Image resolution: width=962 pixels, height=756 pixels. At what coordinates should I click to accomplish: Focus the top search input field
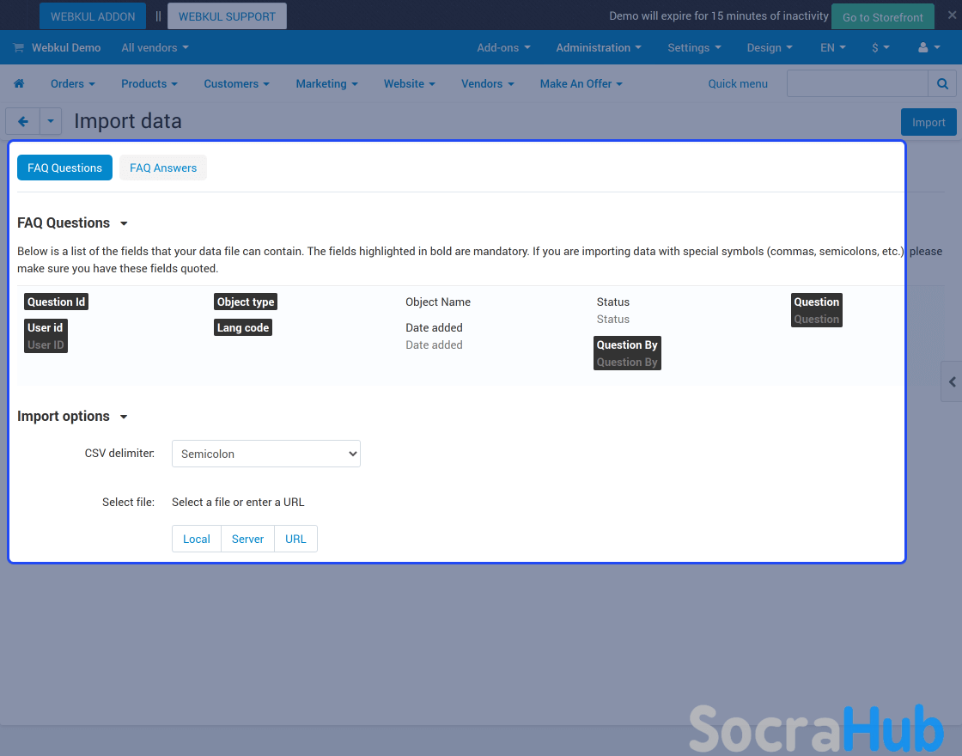click(x=857, y=83)
